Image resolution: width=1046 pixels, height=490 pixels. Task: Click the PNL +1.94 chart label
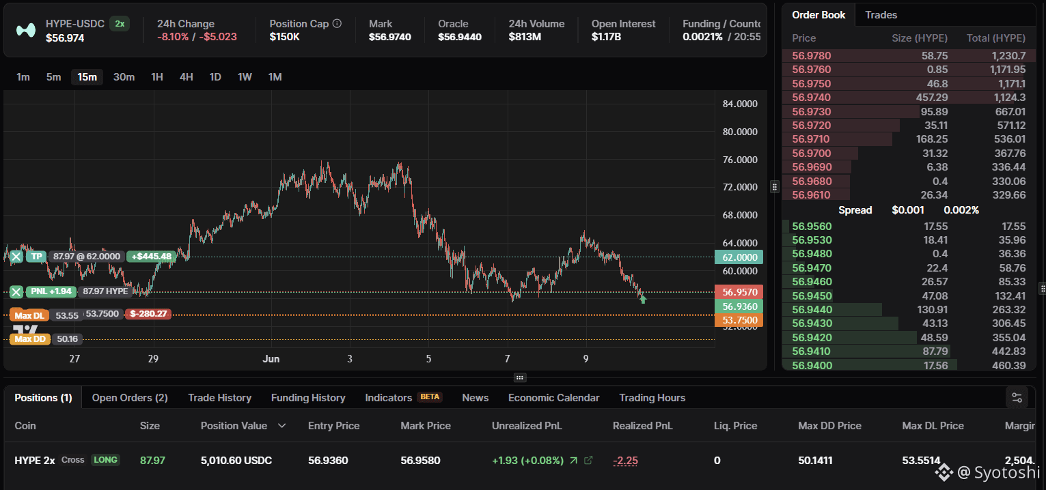point(52,291)
